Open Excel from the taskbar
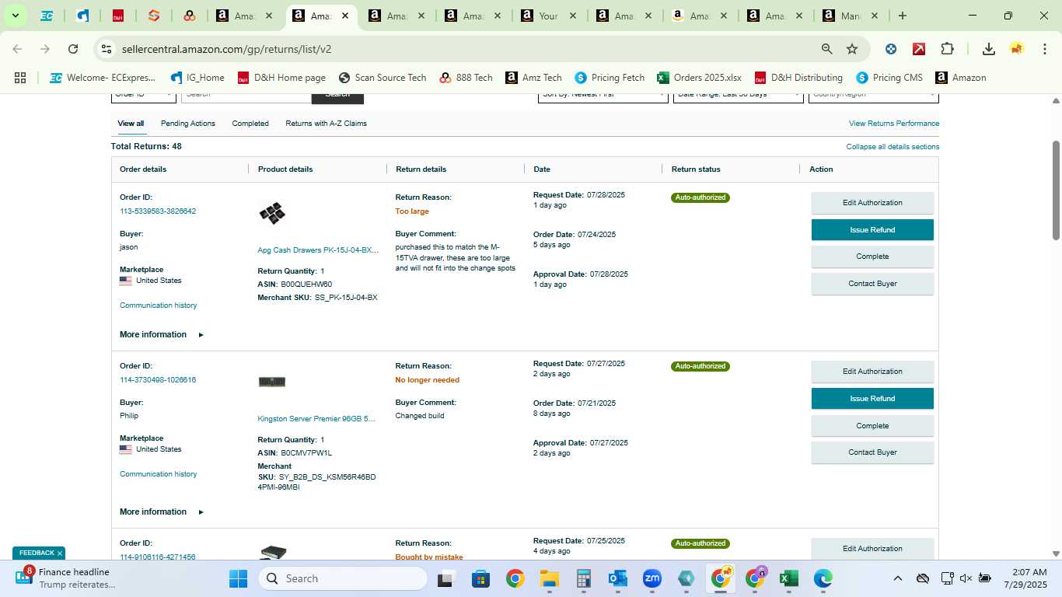1062x597 pixels. coord(788,579)
